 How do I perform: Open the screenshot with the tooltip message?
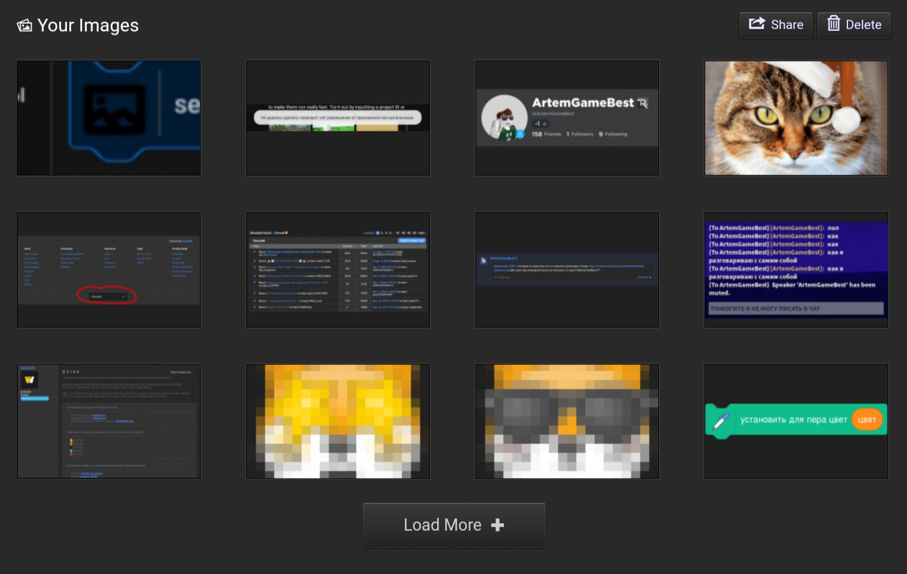[x=337, y=117]
